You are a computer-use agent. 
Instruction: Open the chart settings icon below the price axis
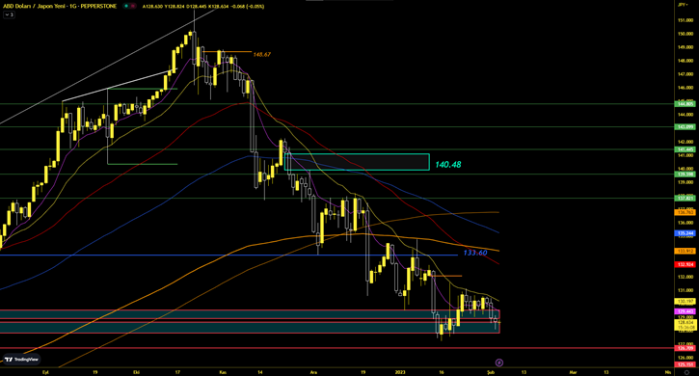coord(686,372)
